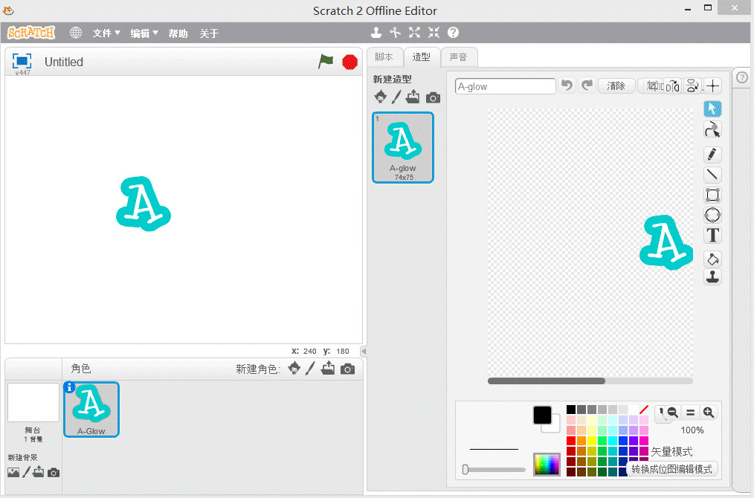
Task: Click 转换成位图编辑模式 button
Action: (x=671, y=469)
